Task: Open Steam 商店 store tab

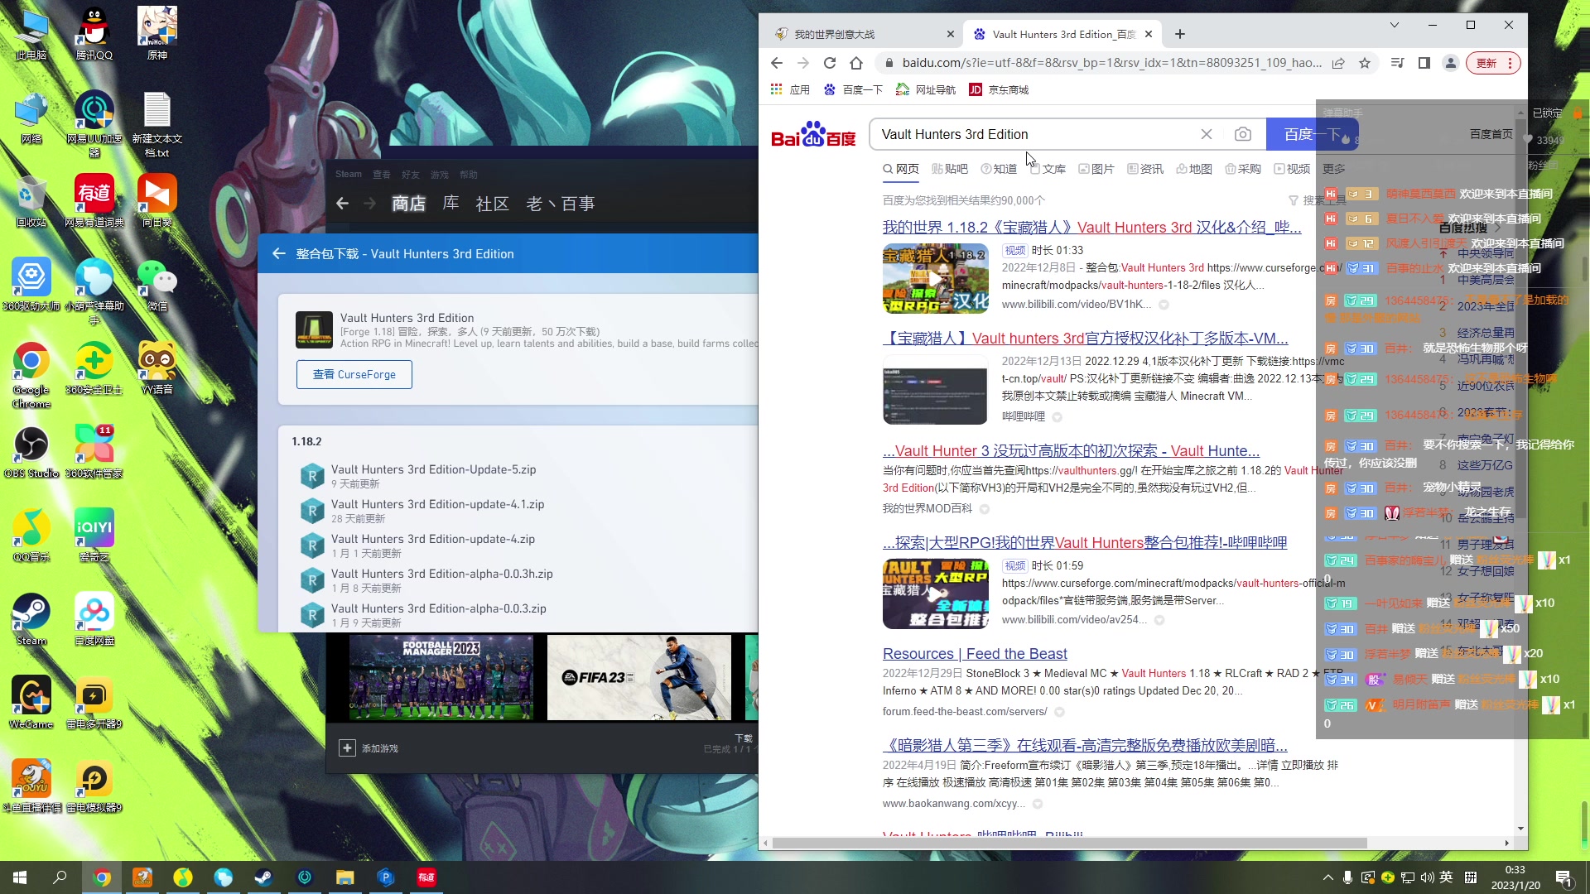Action: [x=408, y=203]
